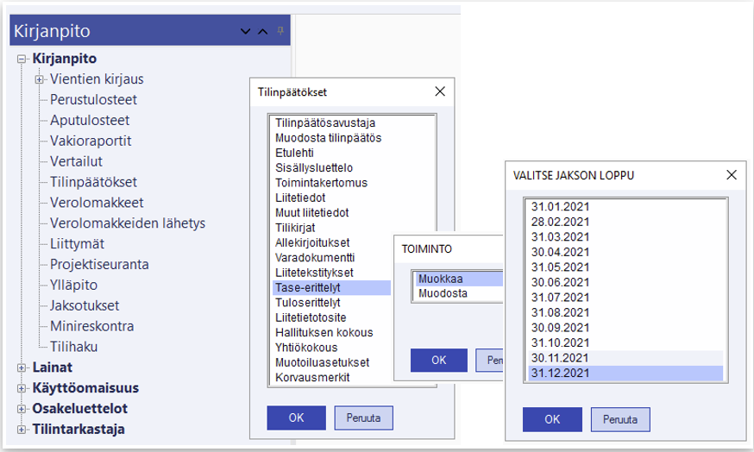Click the down chevron in Kirjanpito header
This screenshot has height=452, width=754.
click(246, 33)
